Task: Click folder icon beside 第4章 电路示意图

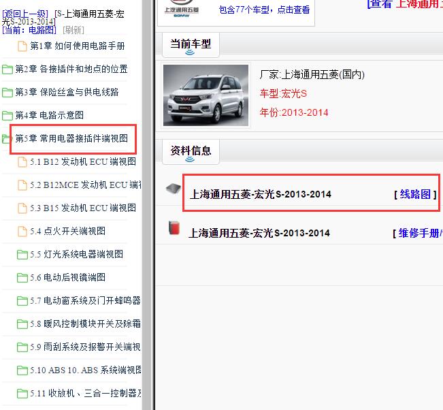Action: (x=7, y=115)
